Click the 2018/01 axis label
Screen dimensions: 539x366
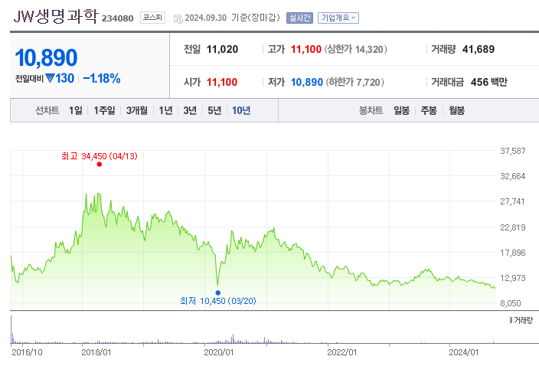pos(96,352)
